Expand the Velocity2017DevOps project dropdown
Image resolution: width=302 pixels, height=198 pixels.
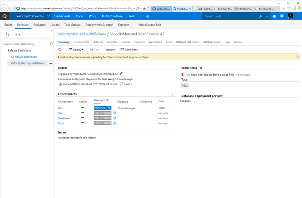tap(49, 16)
